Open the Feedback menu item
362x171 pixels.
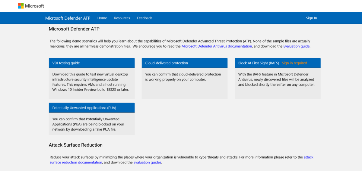(144, 18)
